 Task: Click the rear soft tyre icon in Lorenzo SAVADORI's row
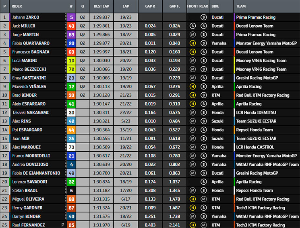pyautogui.click(x=204, y=182)
